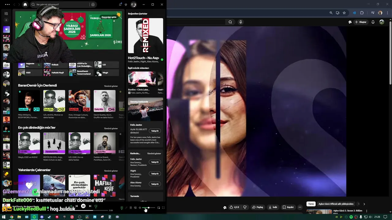392x220 pixels.
Task: Open Discord from the Windows taskbar
Action: tap(42, 217)
